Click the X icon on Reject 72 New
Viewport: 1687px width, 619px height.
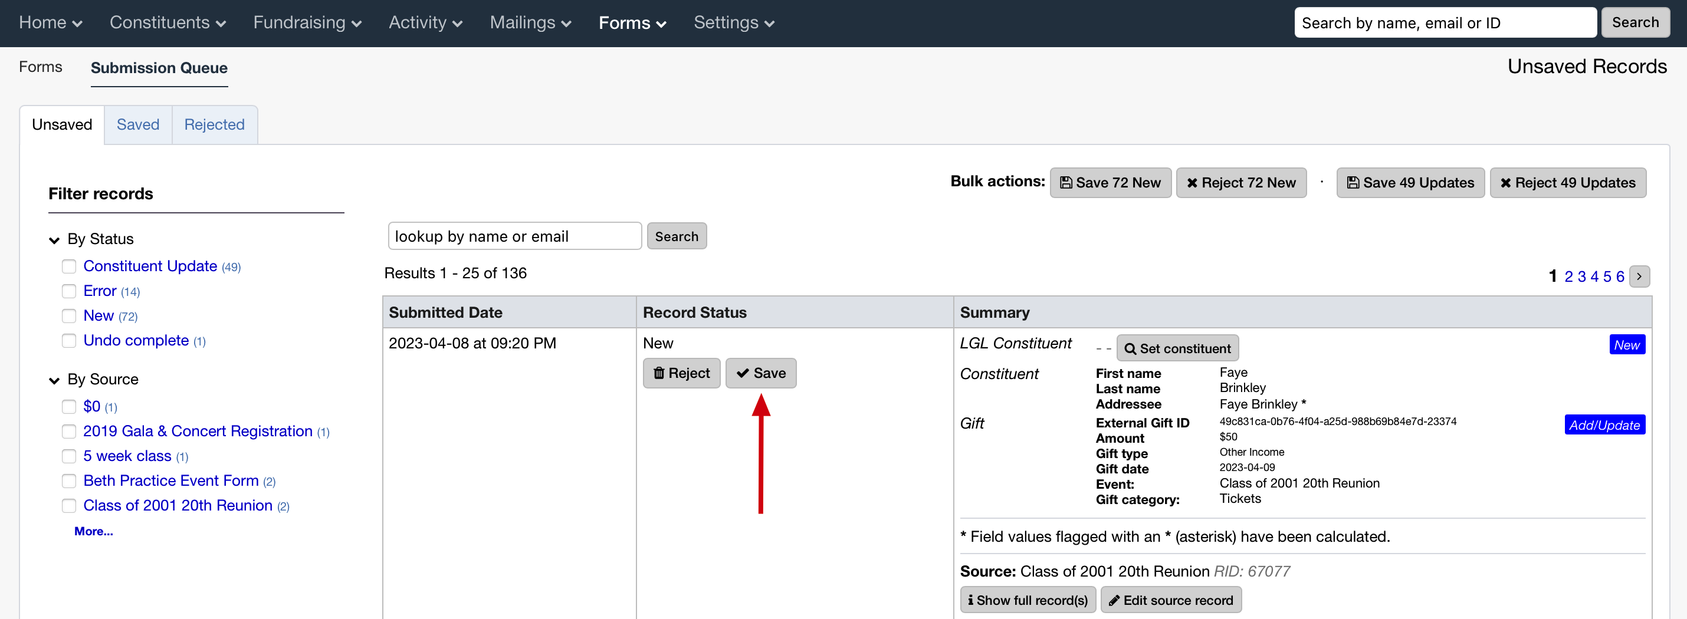click(x=1193, y=183)
